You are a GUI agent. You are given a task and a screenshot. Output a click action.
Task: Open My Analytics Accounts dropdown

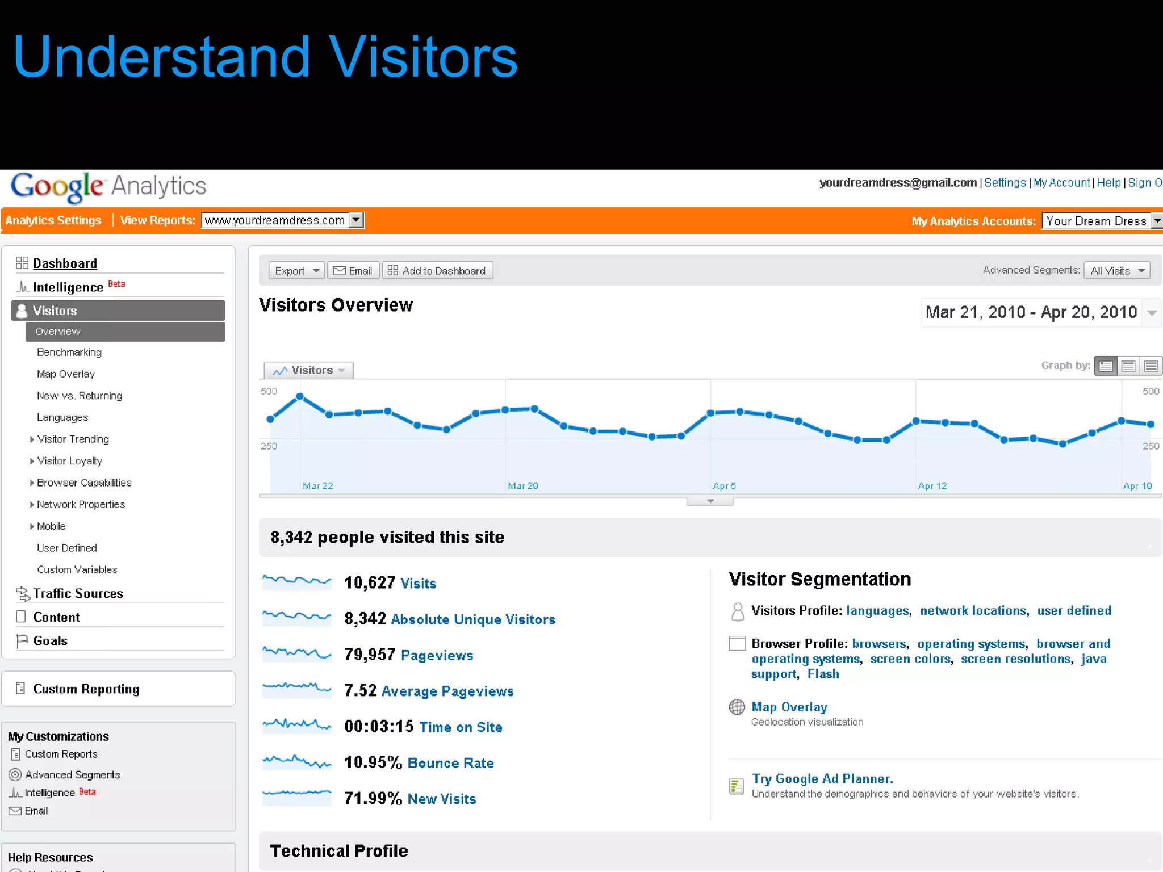[1102, 221]
